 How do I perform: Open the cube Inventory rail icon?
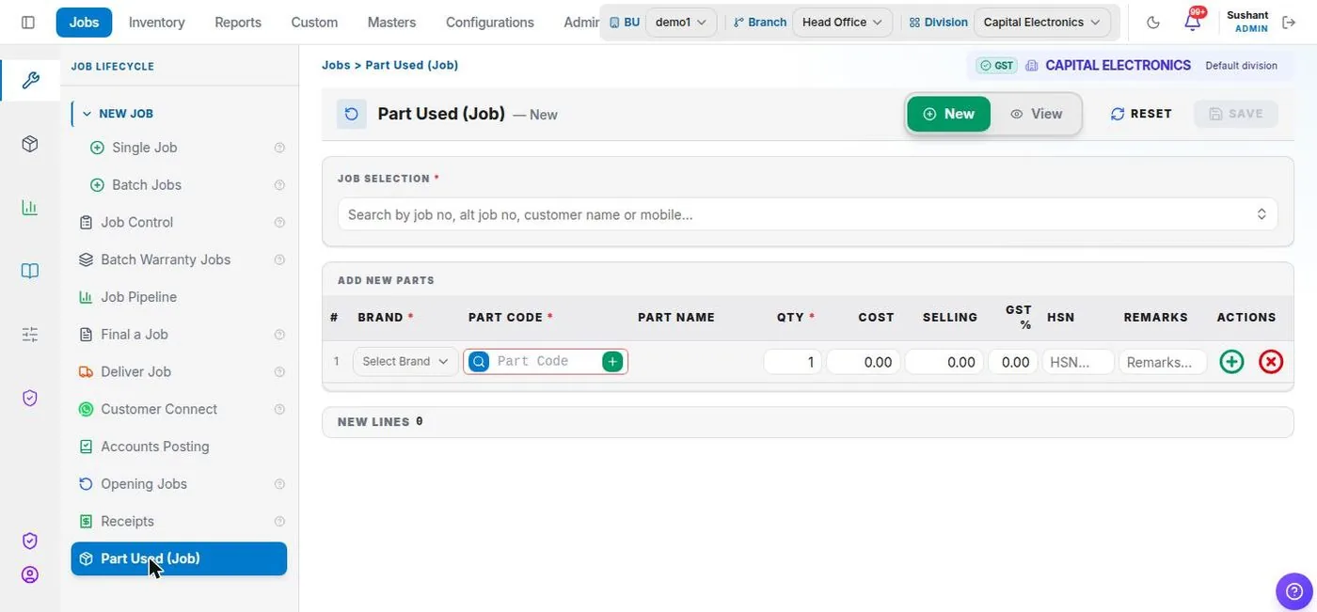pyautogui.click(x=30, y=144)
